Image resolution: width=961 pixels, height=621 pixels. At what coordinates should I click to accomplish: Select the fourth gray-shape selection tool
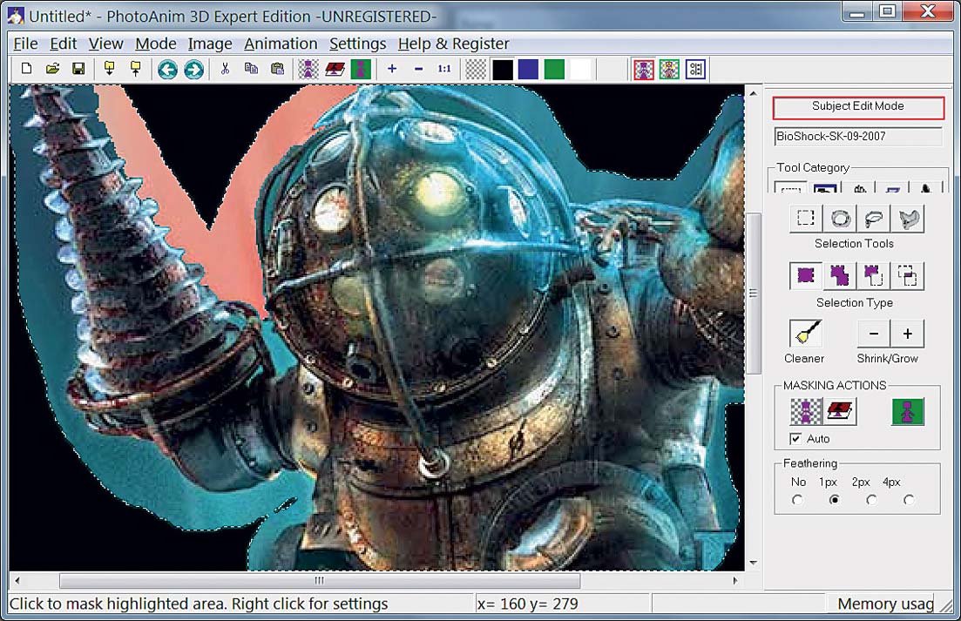909,218
